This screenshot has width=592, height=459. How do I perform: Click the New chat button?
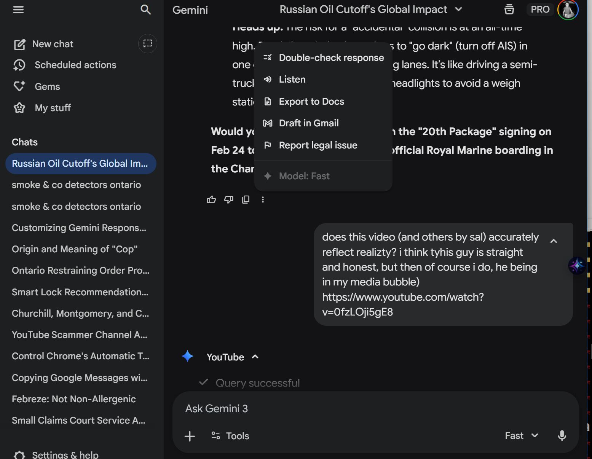[53, 44]
